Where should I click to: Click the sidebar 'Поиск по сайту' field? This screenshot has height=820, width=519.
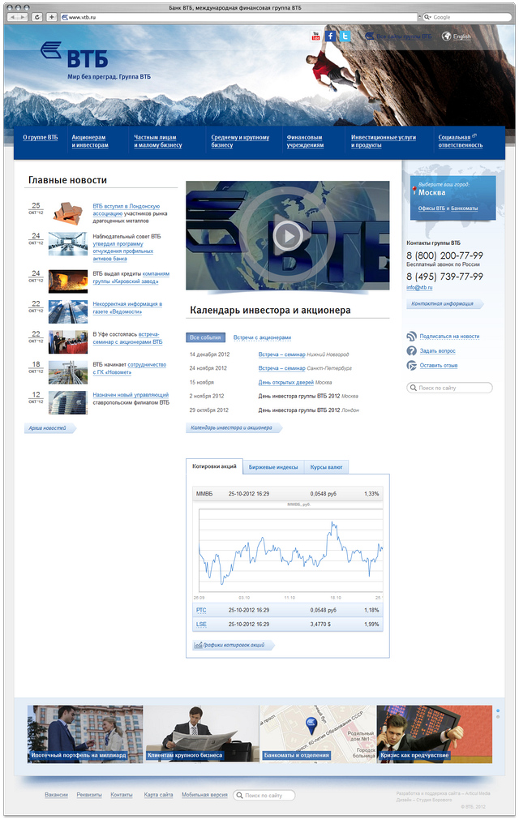pyautogui.click(x=453, y=389)
